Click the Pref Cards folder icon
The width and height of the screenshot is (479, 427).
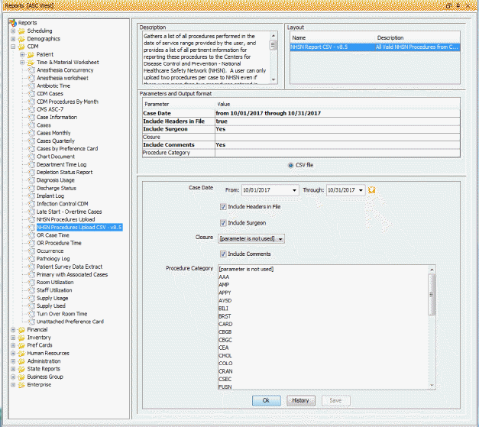click(21, 345)
